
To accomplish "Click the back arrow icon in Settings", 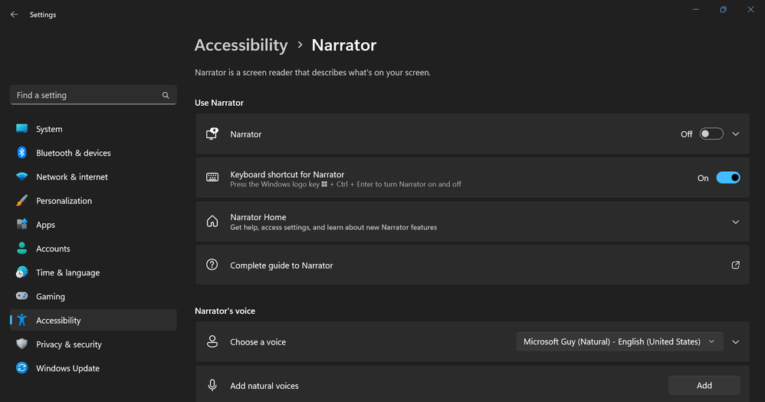I will click(14, 15).
